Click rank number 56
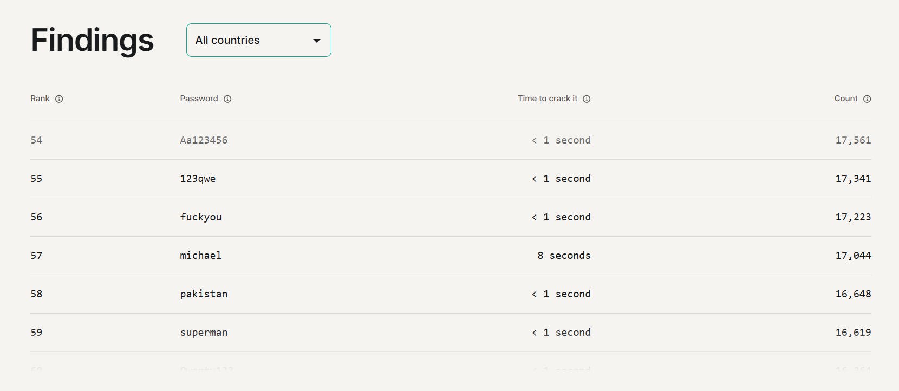This screenshot has height=391, width=899. 36,217
